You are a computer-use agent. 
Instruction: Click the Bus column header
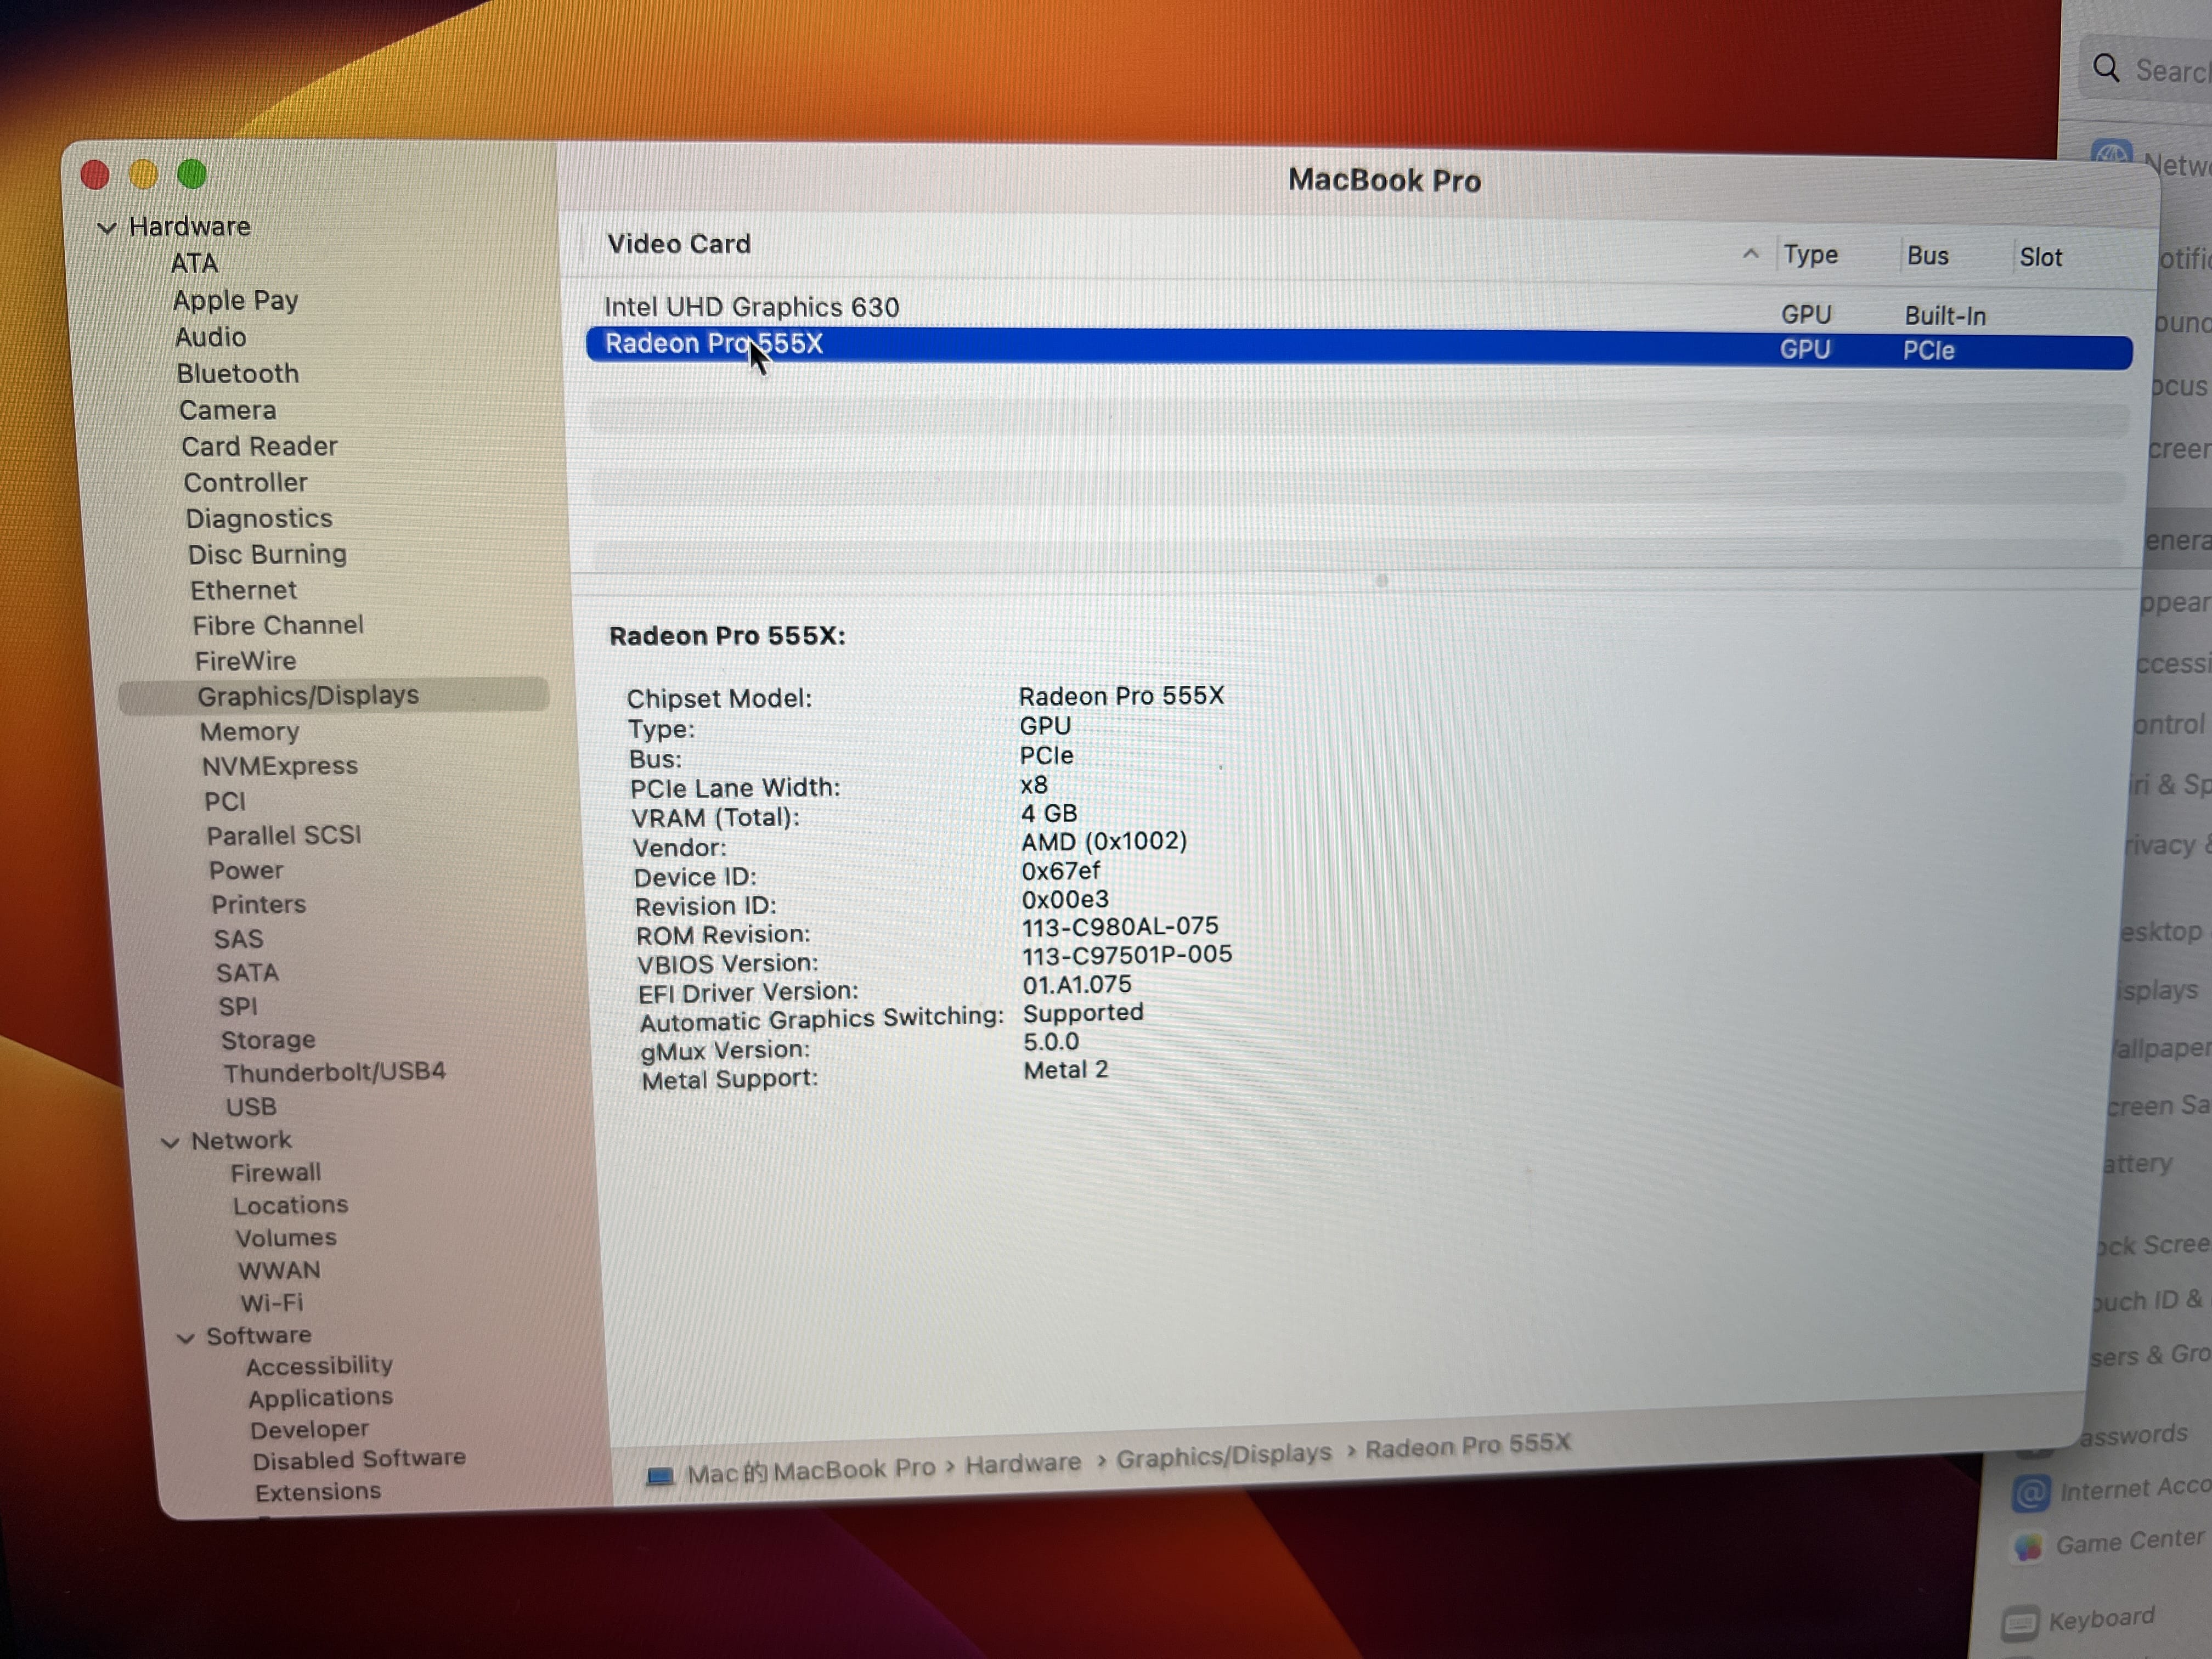[x=1927, y=256]
